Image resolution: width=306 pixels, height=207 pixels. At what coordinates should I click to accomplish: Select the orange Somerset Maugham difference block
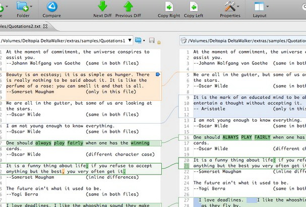point(76,83)
